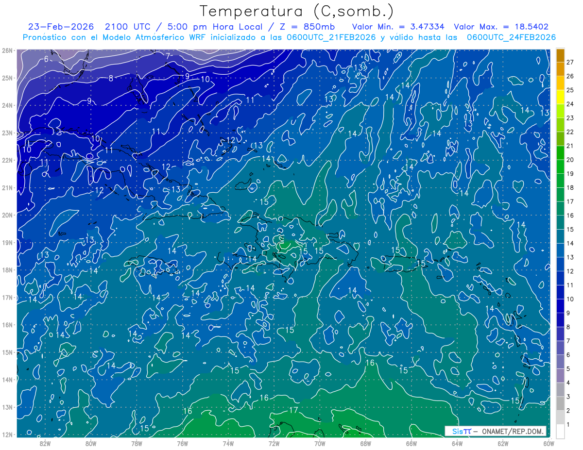Click the "16N" latitude axis label
This screenshot has height=450, width=583.
tap(7, 325)
